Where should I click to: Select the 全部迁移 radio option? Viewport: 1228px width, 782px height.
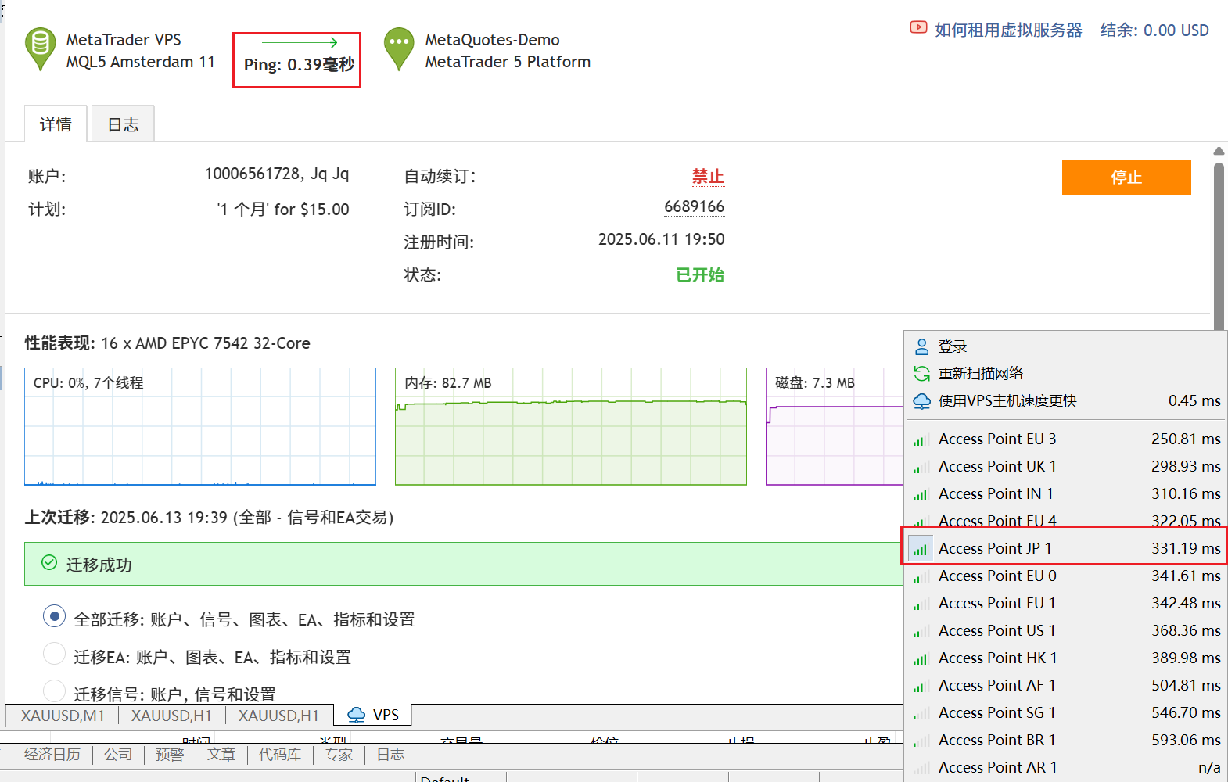click(x=54, y=616)
